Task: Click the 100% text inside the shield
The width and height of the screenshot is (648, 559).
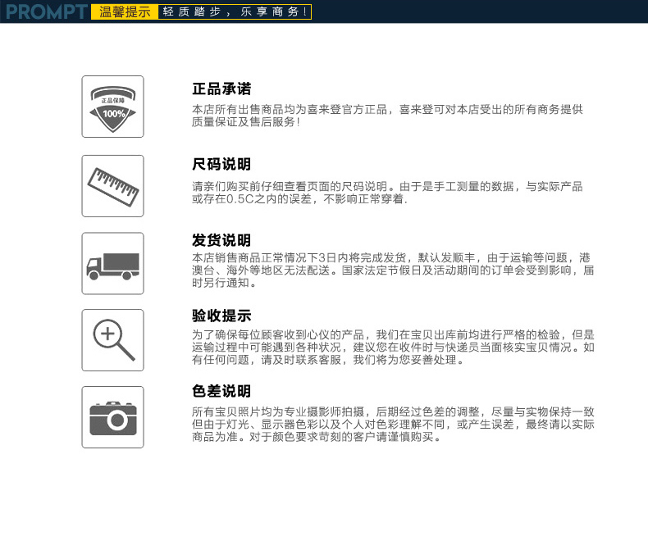Action: [113, 113]
